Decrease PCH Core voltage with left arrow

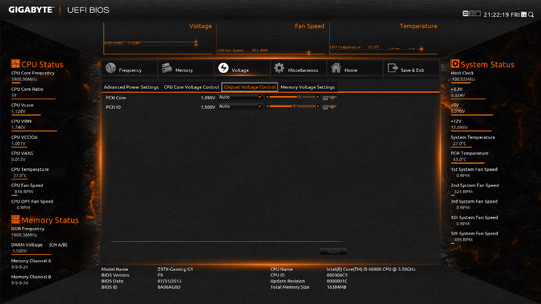[x=267, y=97]
